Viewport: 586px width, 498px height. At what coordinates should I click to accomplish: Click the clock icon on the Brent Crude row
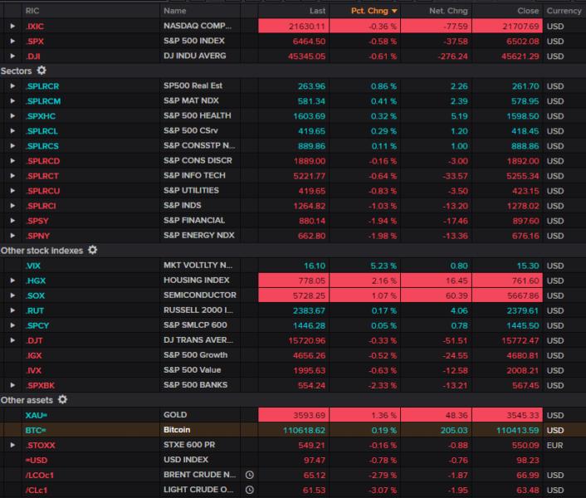(250, 475)
